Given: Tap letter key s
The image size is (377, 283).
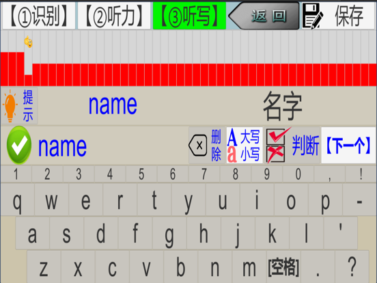Looking at the screenshot, I should pyautogui.click(x=67, y=233).
